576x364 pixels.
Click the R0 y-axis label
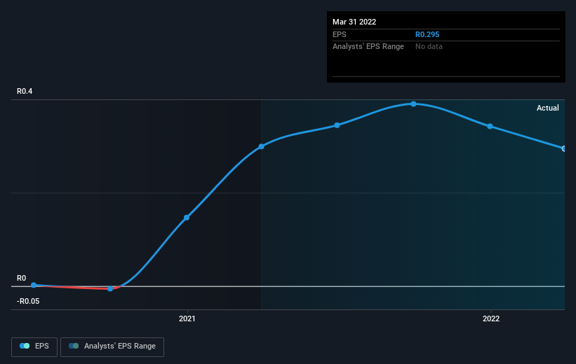click(x=21, y=278)
